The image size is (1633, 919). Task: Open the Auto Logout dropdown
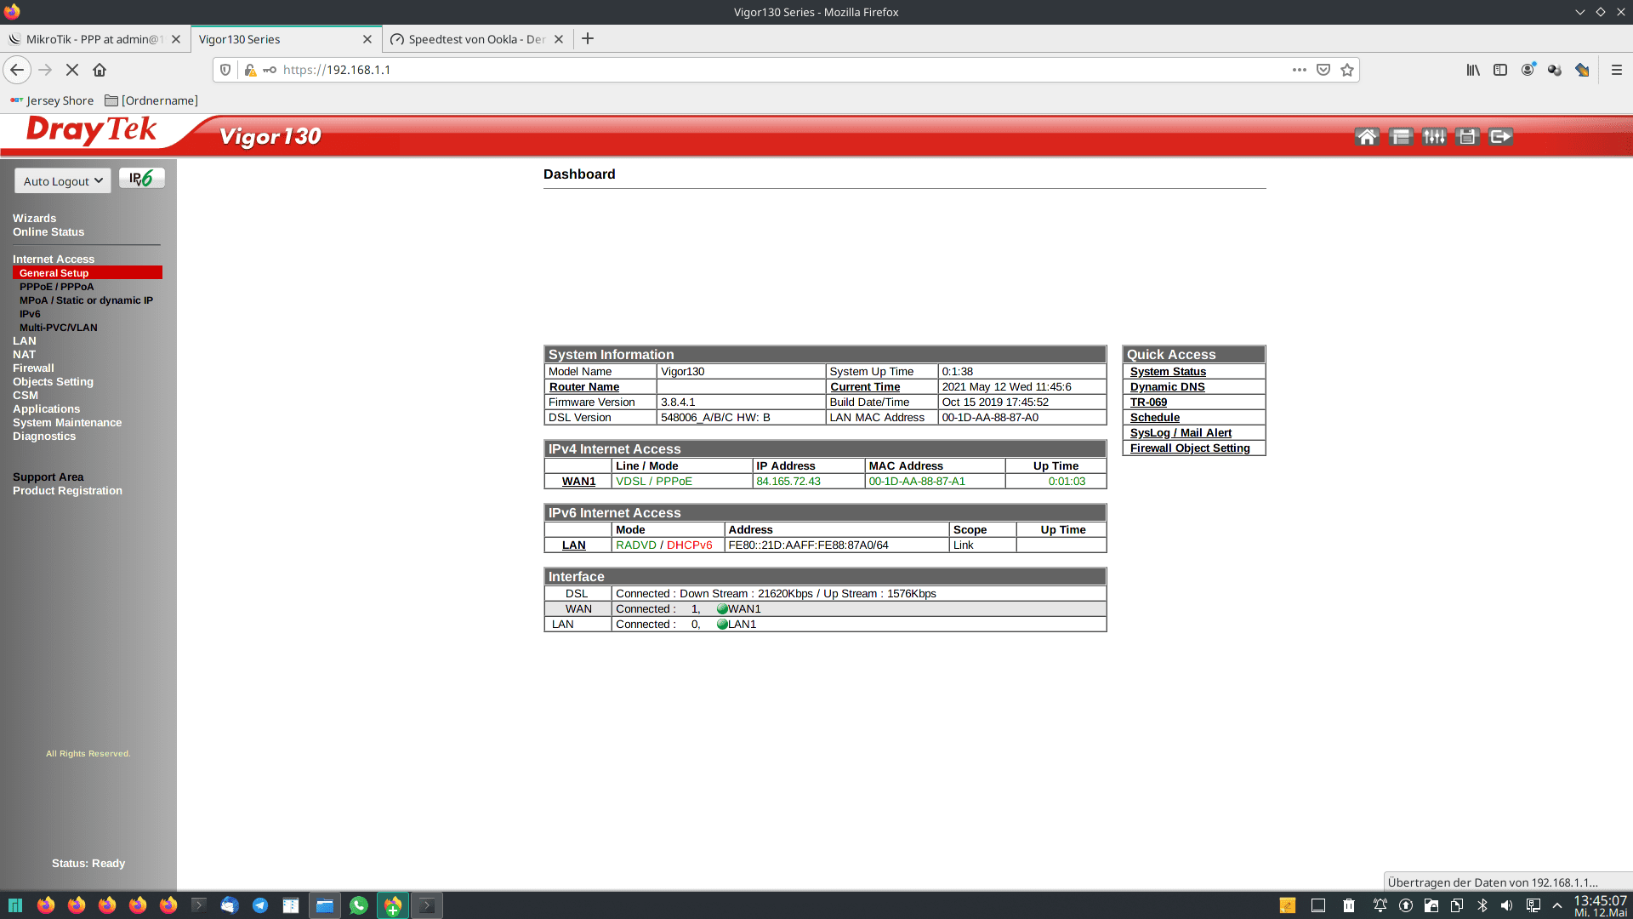[x=62, y=181]
